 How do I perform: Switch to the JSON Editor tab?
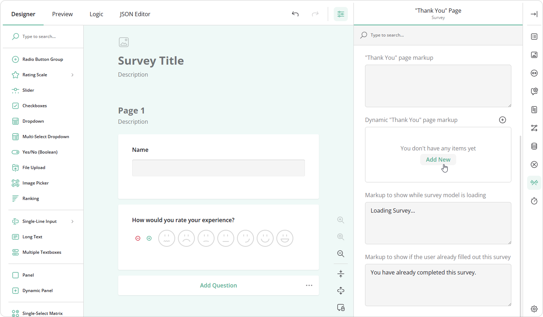tap(135, 14)
